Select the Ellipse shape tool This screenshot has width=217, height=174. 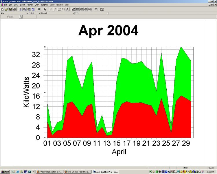pos(86,10)
